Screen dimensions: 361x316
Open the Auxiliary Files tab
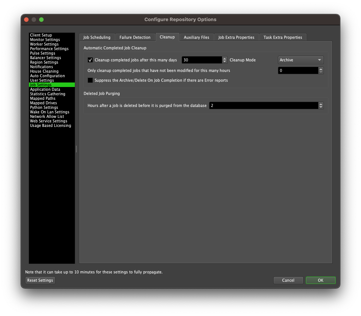pyautogui.click(x=196, y=37)
